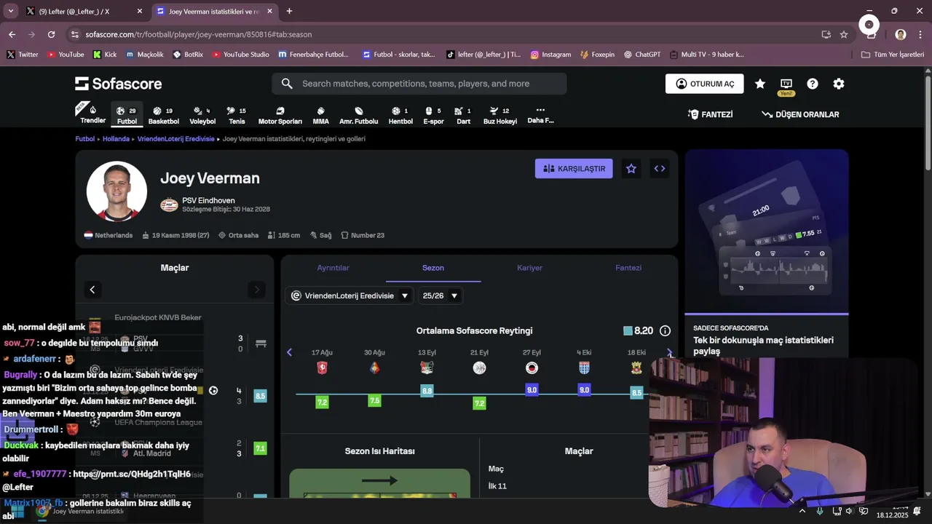Show earlier ratings in the rating chart
932x524 pixels.
click(289, 352)
